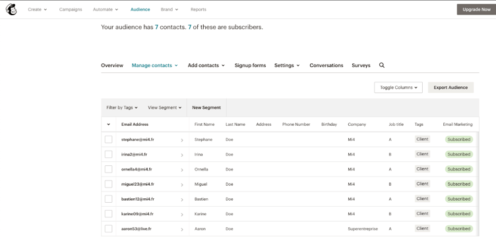Click the arrow next to stephane@mi4.fr

tap(182, 140)
